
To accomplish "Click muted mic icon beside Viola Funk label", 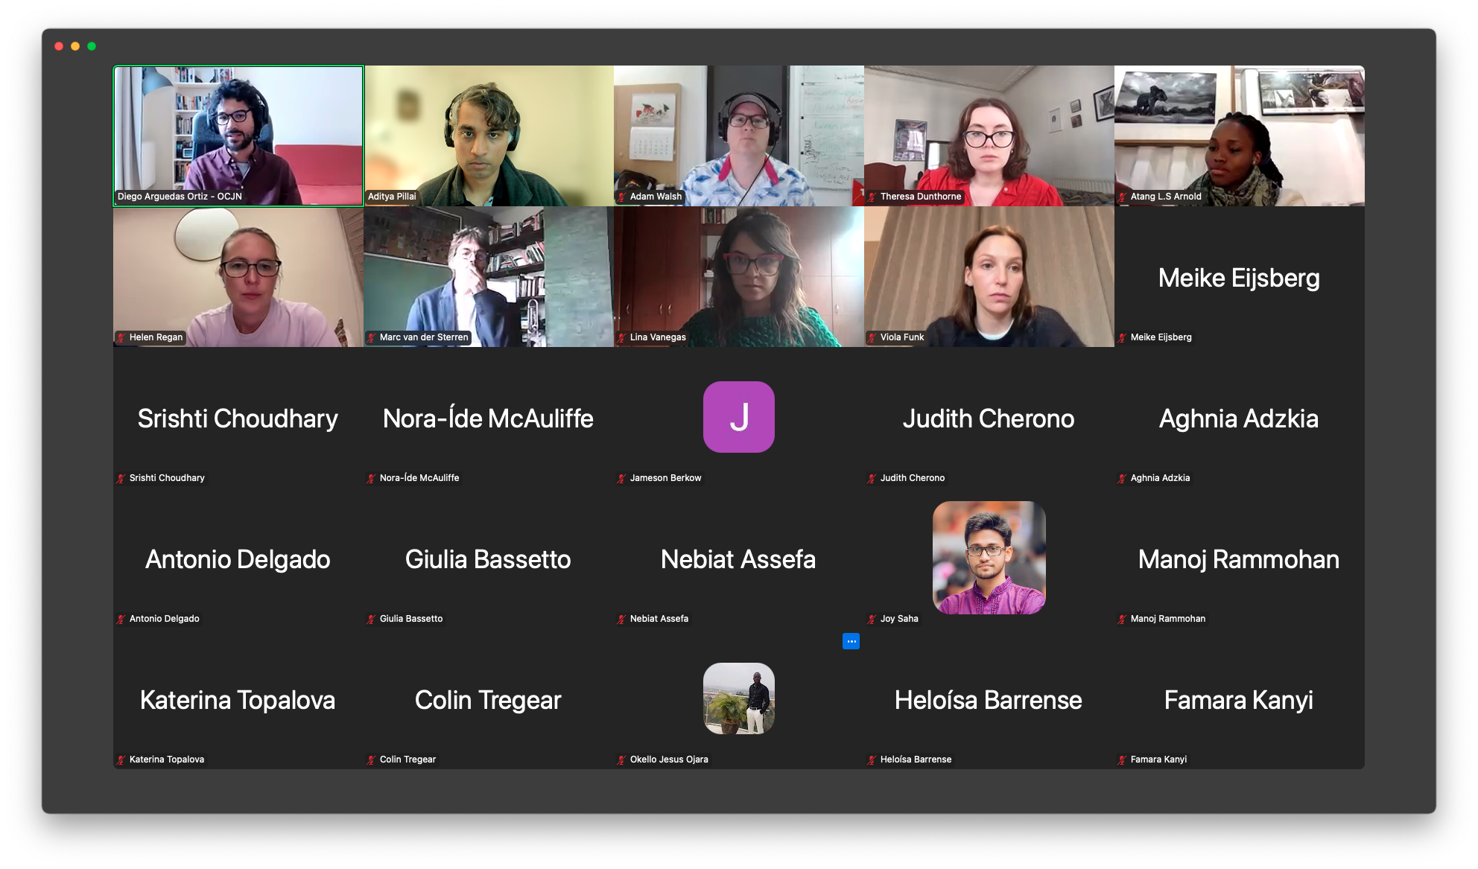I will pyautogui.click(x=872, y=337).
